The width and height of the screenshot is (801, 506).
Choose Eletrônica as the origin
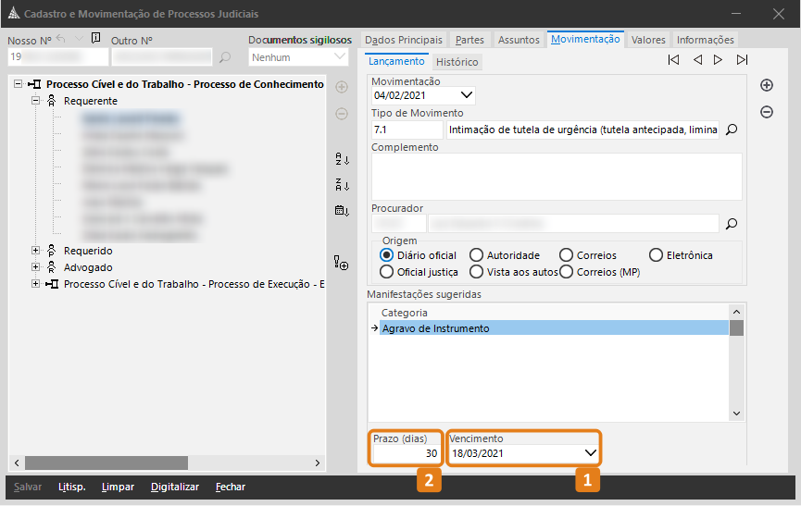point(657,255)
